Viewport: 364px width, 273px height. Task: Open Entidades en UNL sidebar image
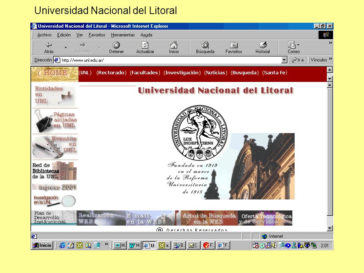pos(55,96)
